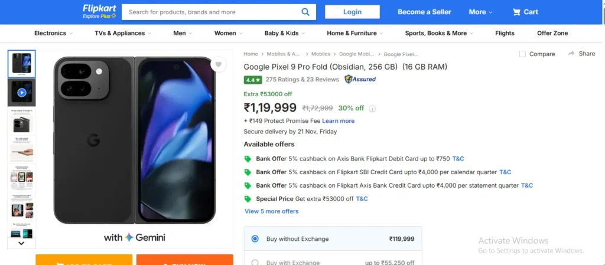Click the Login button
The width and height of the screenshot is (605, 265).
tap(352, 12)
